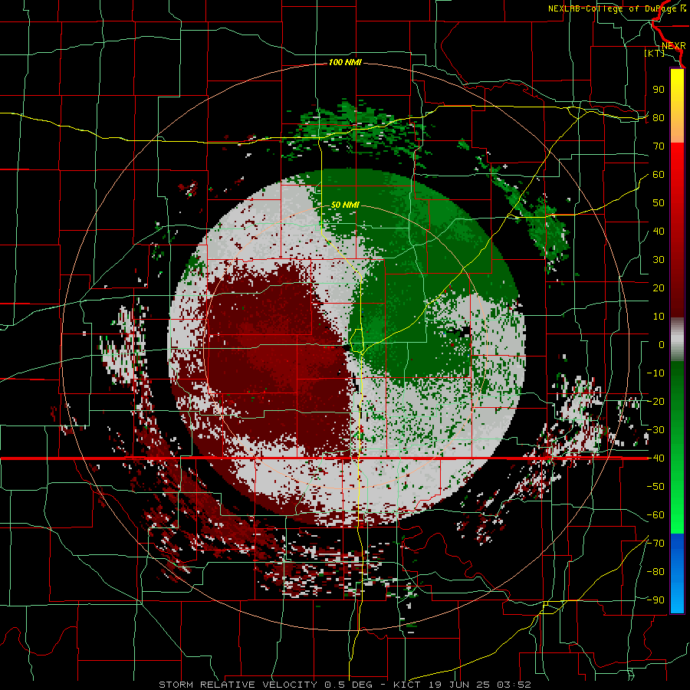Select the -50 value on the velocity scale

(x=655, y=487)
